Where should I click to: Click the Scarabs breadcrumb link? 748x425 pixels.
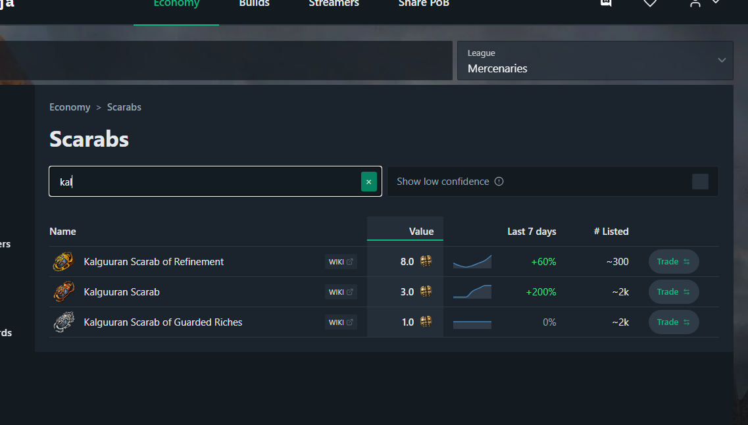point(124,107)
